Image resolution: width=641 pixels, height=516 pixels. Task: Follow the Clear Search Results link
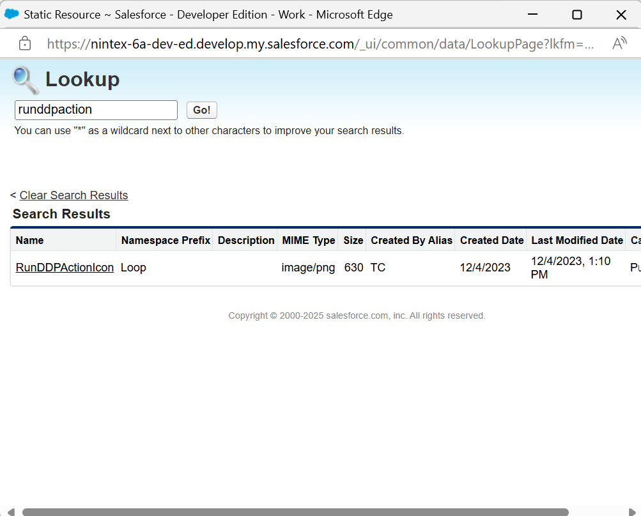point(73,195)
